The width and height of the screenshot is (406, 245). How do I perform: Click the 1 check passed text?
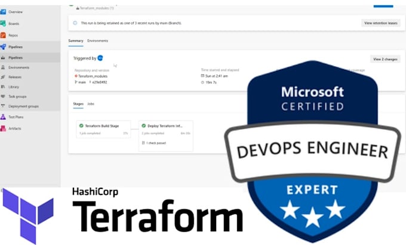point(156,143)
